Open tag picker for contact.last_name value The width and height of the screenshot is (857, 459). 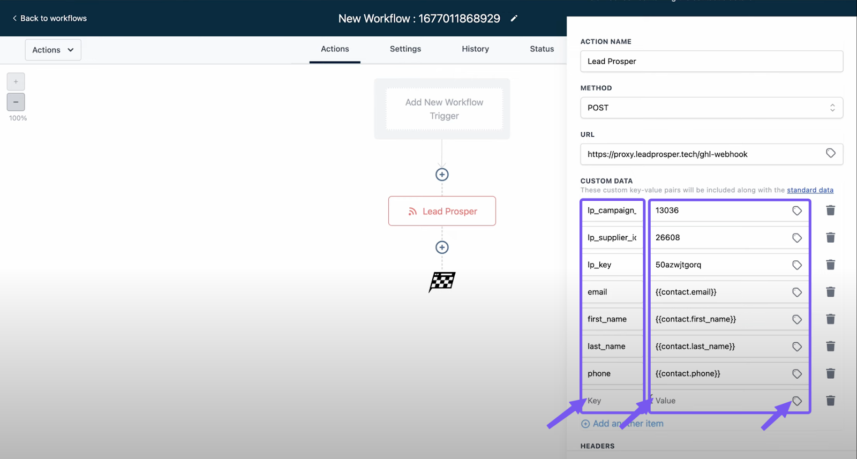click(797, 347)
